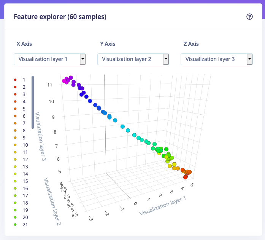Toggle legend entry 7
The height and width of the screenshot is (240, 265).
pyautogui.click(x=20, y=123)
